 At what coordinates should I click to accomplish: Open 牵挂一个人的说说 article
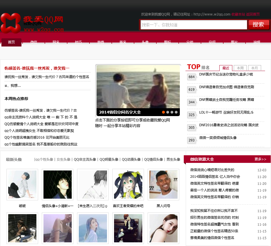click(215, 190)
